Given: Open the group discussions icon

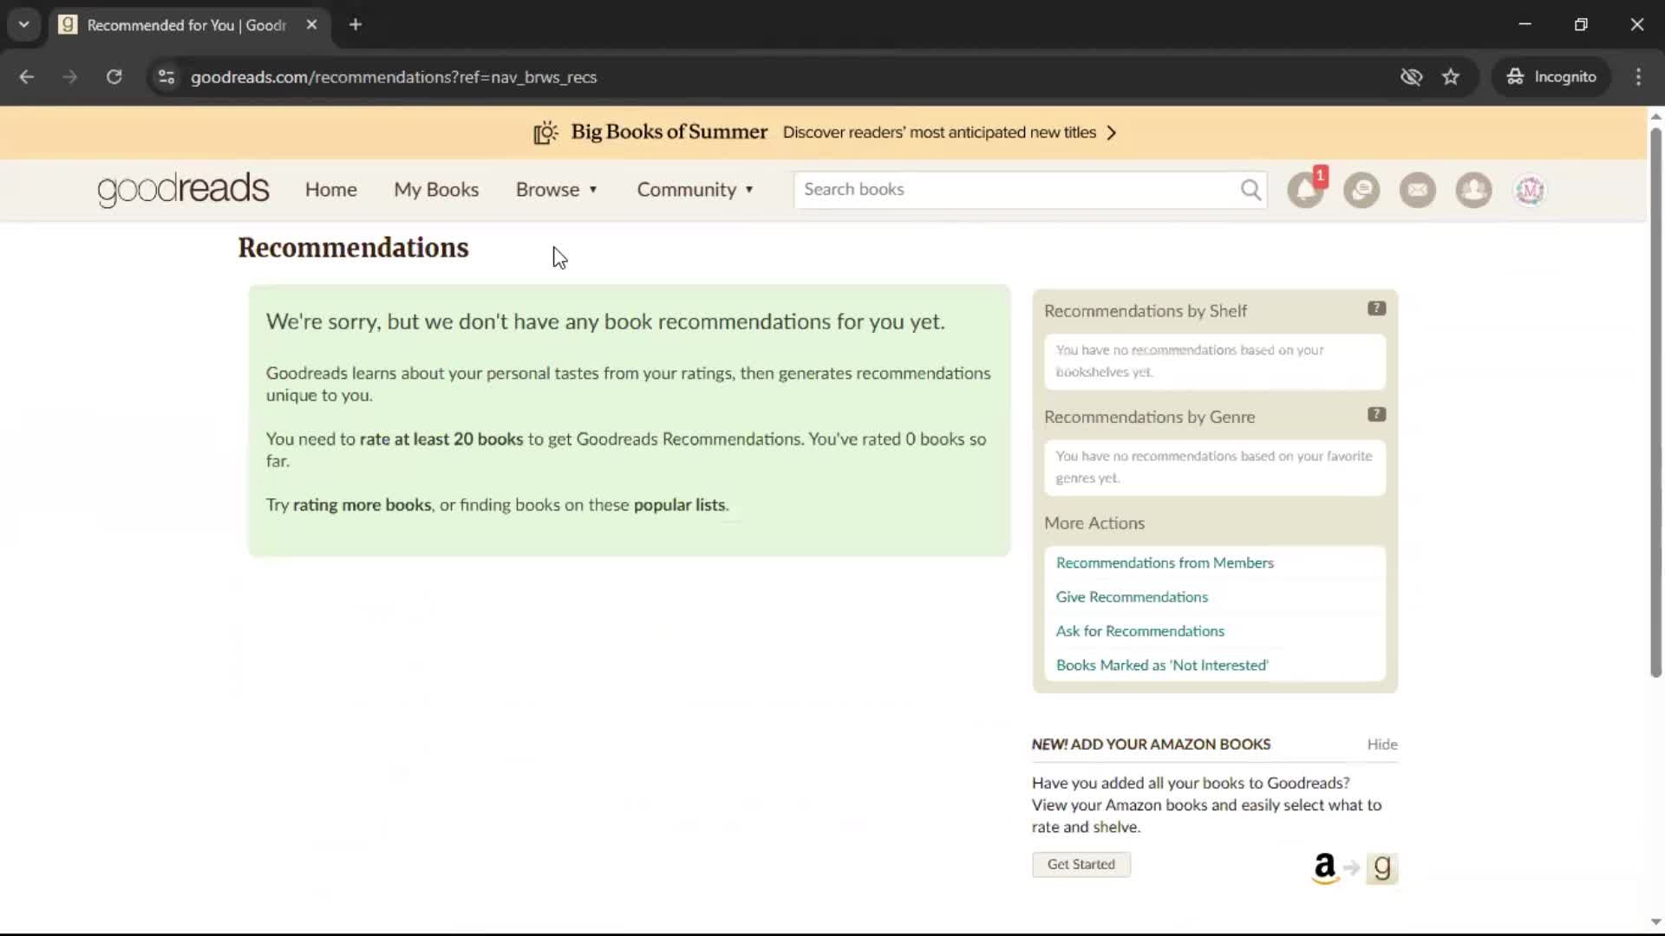Looking at the screenshot, I should [x=1361, y=190].
